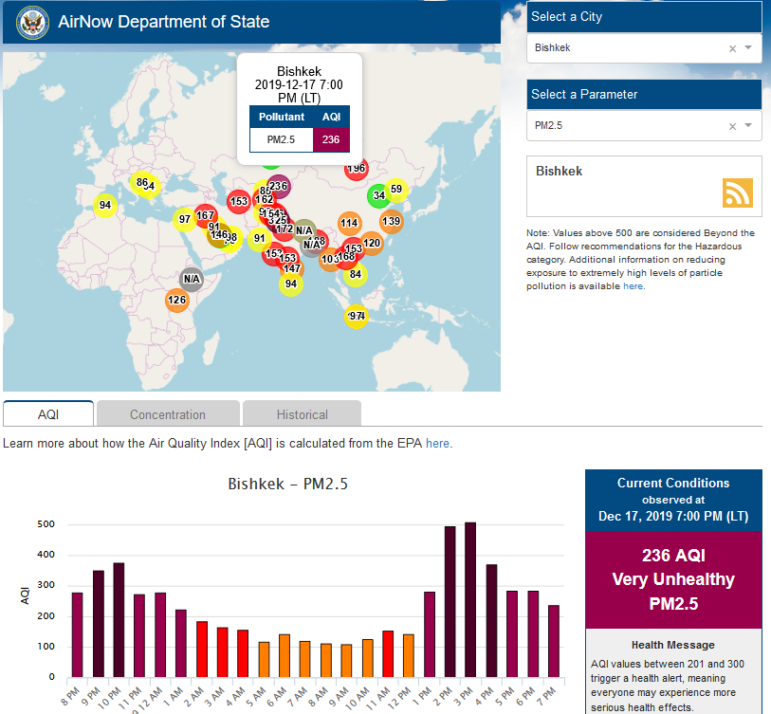Viewport: 771px width, 714px height.
Task: Click the Department of State seal logo
Action: click(29, 22)
